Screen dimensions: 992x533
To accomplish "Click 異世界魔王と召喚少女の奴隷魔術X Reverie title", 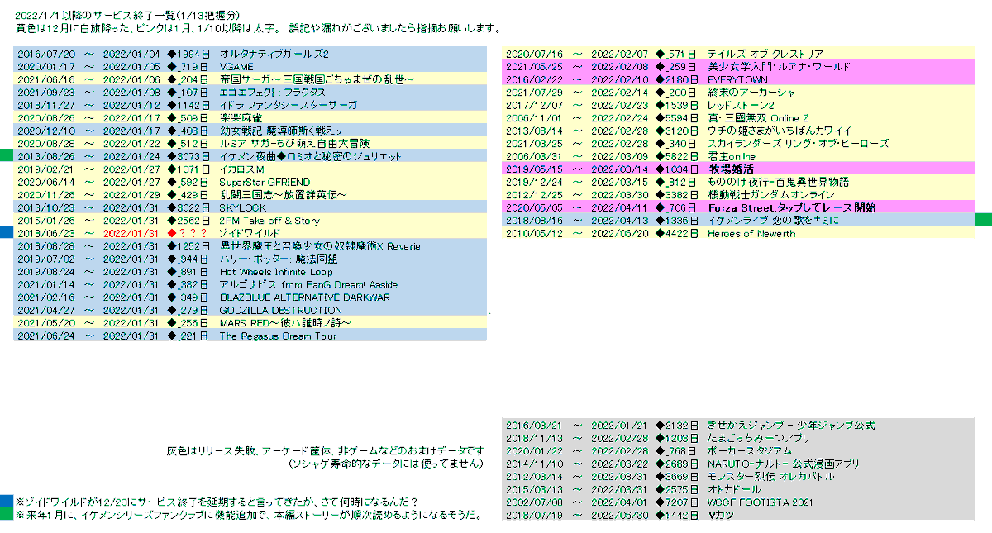I will click(x=320, y=246).
